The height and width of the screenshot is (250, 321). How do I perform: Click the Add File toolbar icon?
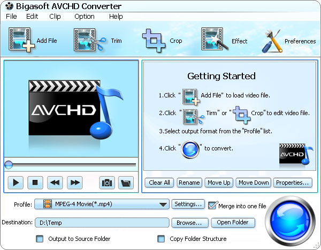[21, 40]
